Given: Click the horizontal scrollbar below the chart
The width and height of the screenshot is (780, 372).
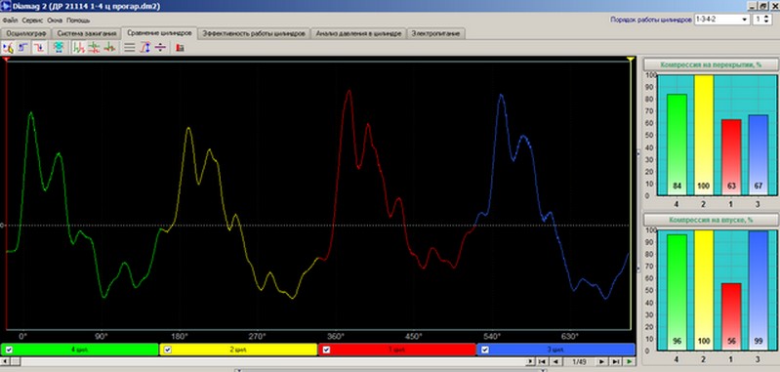Looking at the screenshot, I should click(268, 361).
